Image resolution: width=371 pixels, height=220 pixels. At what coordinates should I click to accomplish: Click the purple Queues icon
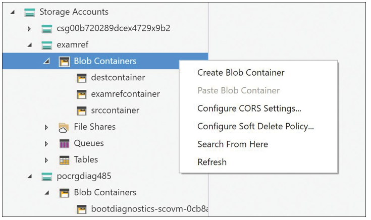coord(64,144)
